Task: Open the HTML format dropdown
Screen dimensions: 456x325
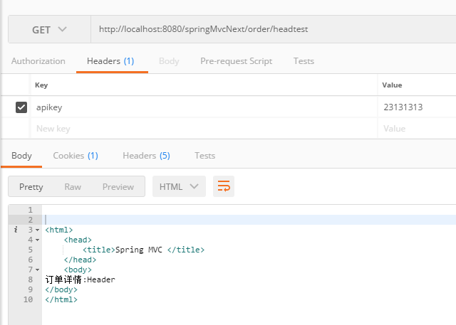Action: point(180,186)
